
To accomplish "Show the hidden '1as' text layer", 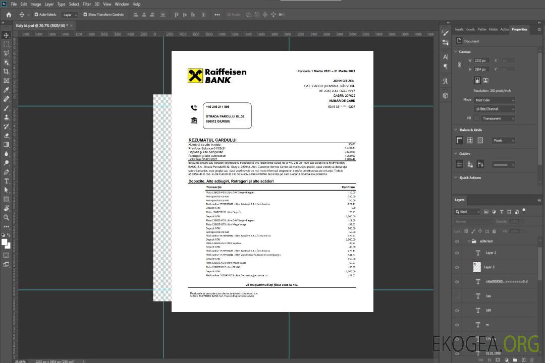I will point(457,296).
